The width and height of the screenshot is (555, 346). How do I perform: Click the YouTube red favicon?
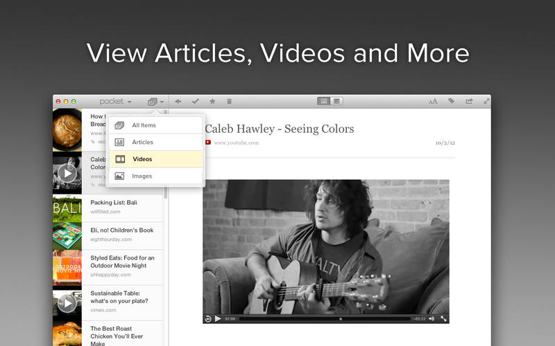tap(207, 143)
